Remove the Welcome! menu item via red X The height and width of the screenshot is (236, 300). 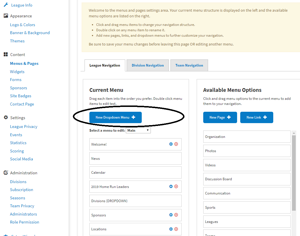(176, 144)
